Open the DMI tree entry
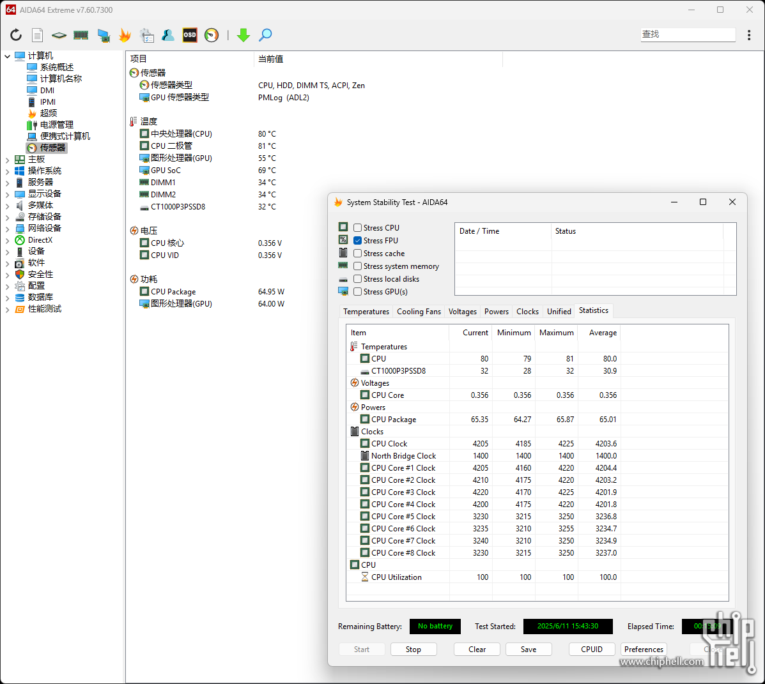Viewport: 765px width, 684px height. pyautogui.click(x=47, y=90)
